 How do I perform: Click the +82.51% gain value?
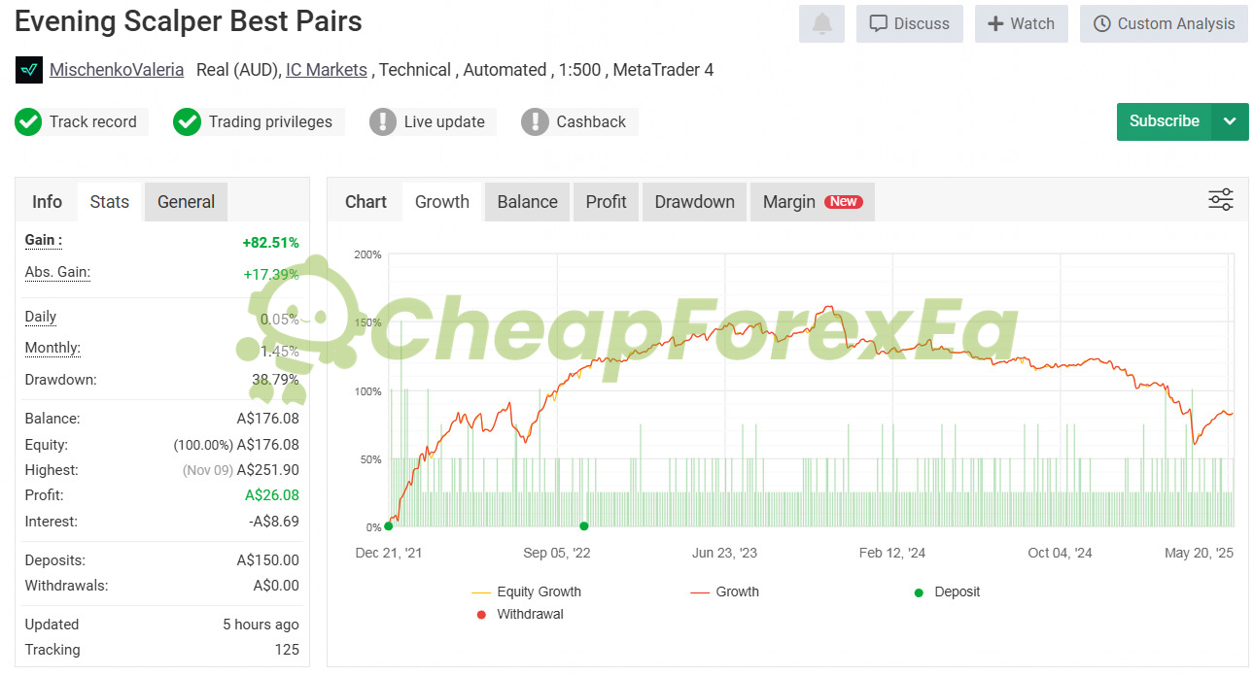270,243
